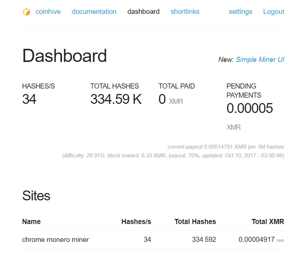This screenshot has width=300, height=255.
Task: Click the orange Coinhive hexagon logo
Action: coord(27,12)
